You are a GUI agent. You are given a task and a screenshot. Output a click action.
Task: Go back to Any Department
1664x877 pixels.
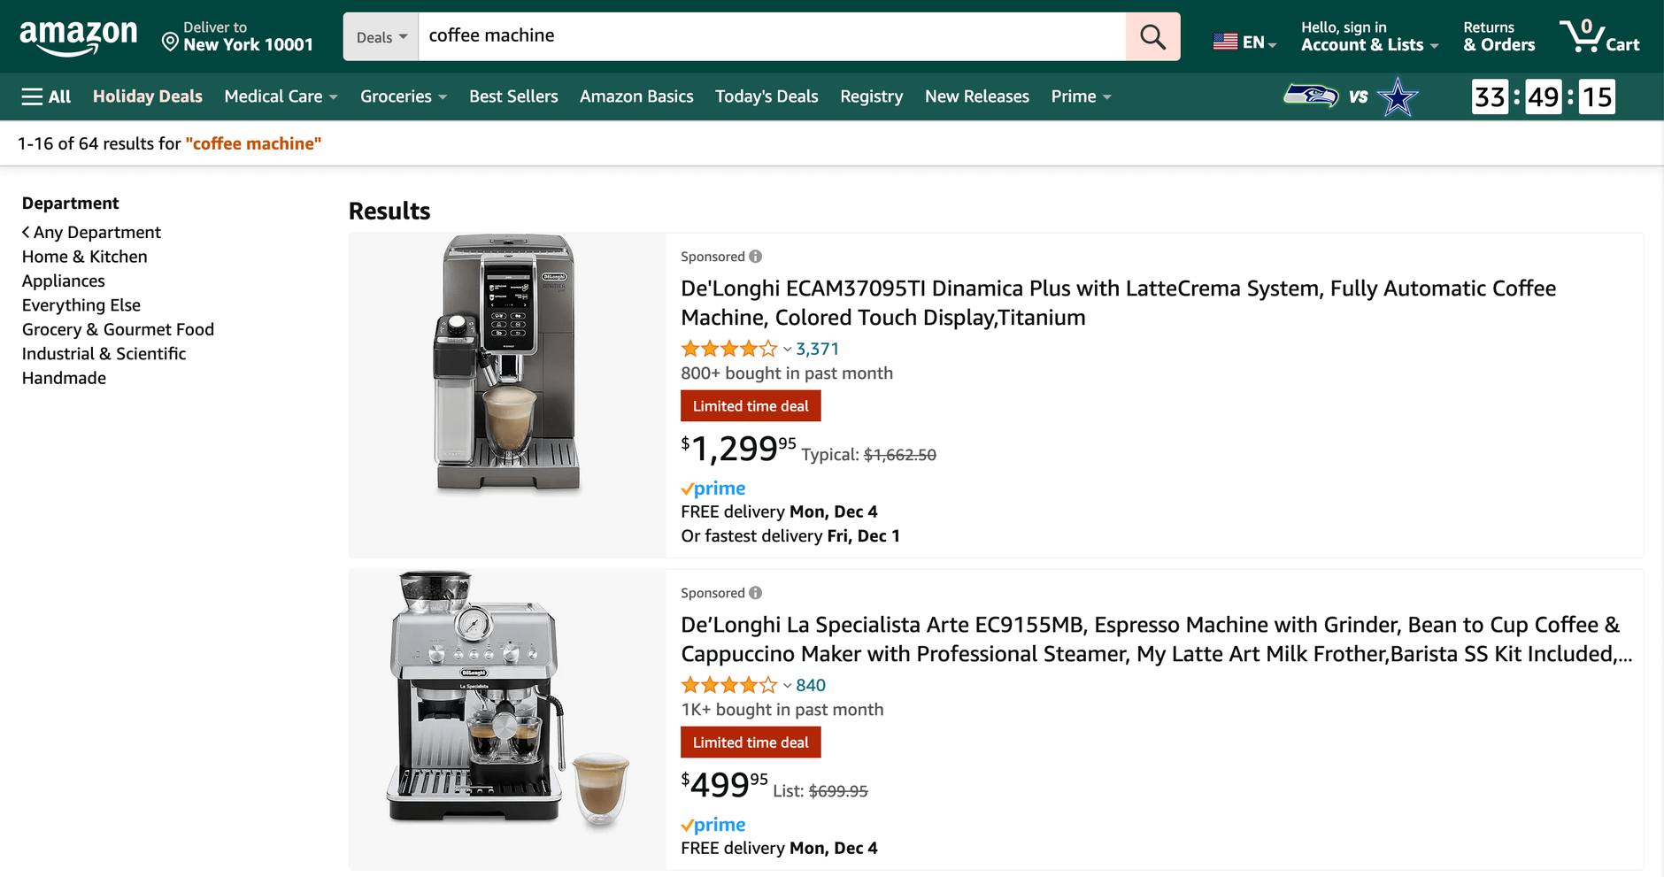pos(91,233)
